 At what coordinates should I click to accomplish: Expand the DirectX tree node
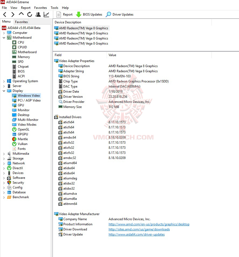4,168
